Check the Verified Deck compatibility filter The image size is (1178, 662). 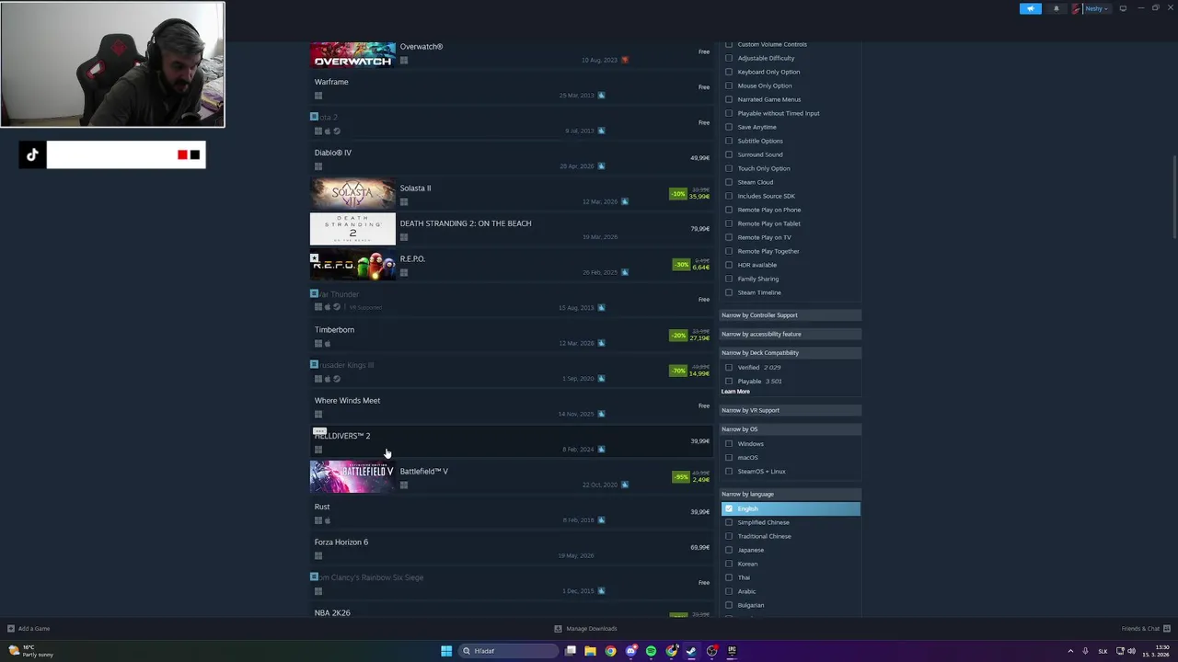click(x=729, y=368)
